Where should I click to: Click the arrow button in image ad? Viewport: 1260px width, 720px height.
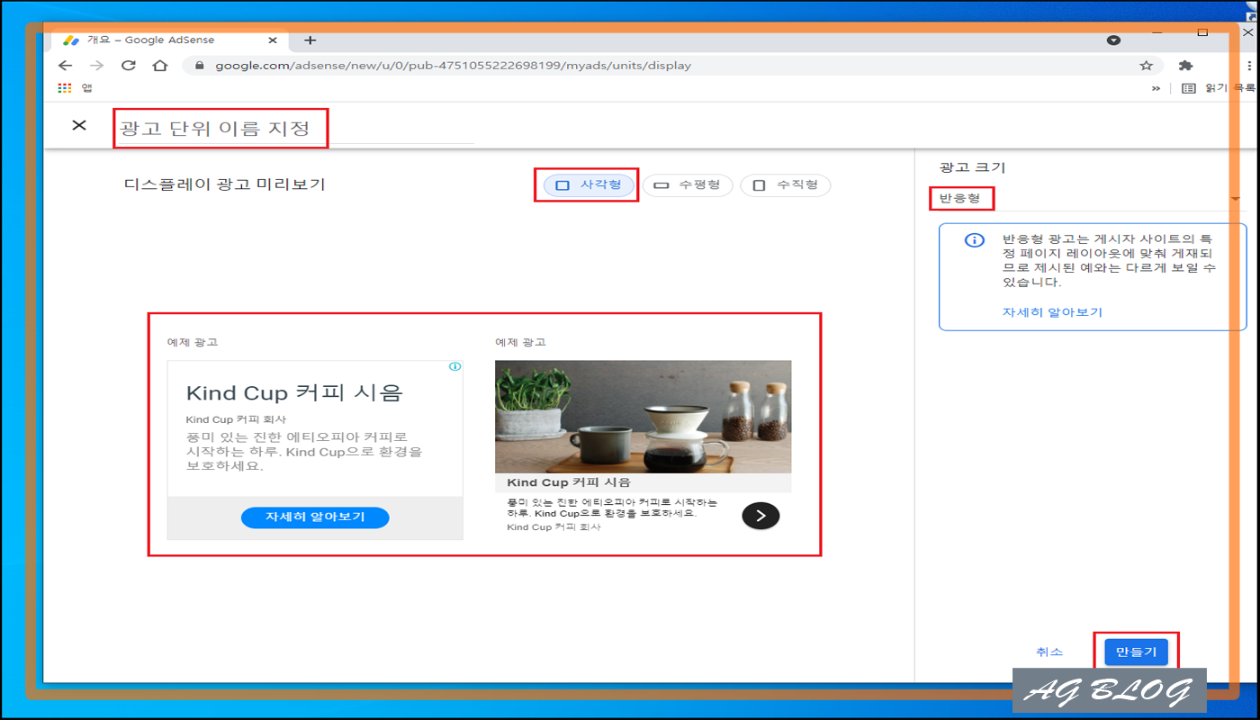pyautogui.click(x=760, y=516)
